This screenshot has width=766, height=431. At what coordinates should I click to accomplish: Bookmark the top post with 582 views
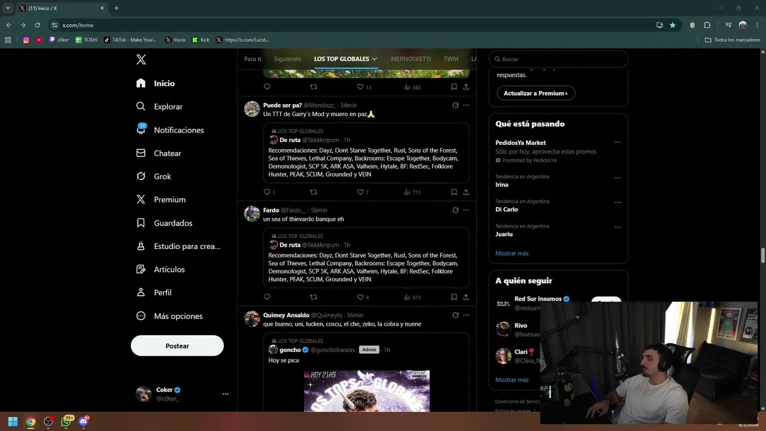click(454, 87)
